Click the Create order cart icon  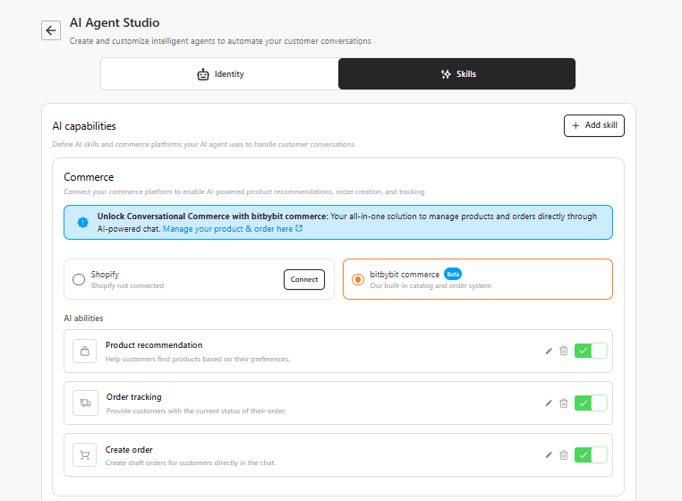(x=85, y=455)
